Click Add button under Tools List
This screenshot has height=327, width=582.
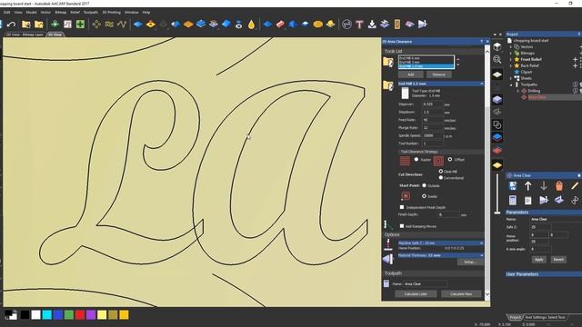(410, 74)
